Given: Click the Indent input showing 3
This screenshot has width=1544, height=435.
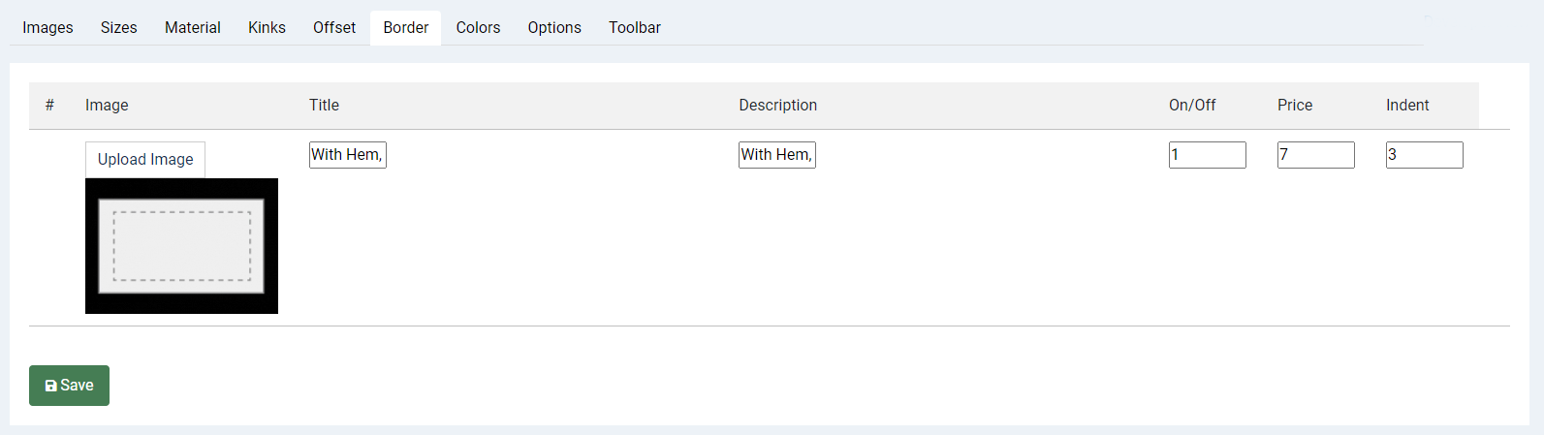Looking at the screenshot, I should [1425, 155].
